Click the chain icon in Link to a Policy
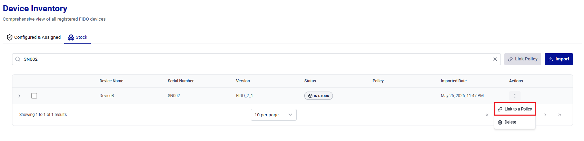The image size is (584, 141). (x=500, y=109)
